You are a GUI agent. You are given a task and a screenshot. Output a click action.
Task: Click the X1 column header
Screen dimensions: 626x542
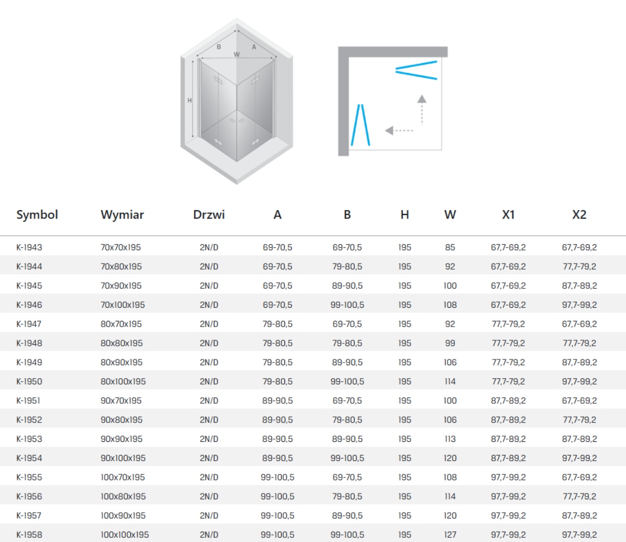click(x=508, y=214)
